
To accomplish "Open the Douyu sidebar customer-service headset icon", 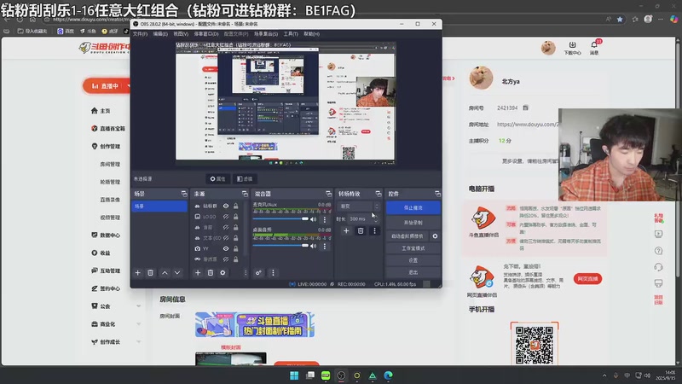I will tap(658, 267).
